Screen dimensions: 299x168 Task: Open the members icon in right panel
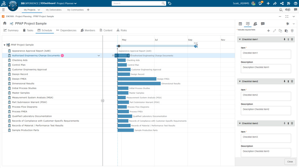(x=255, y=24)
